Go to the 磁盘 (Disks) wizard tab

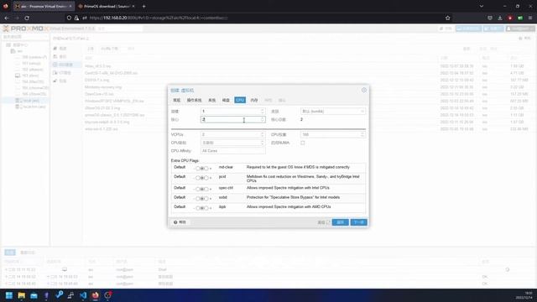(x=226, y=100)
